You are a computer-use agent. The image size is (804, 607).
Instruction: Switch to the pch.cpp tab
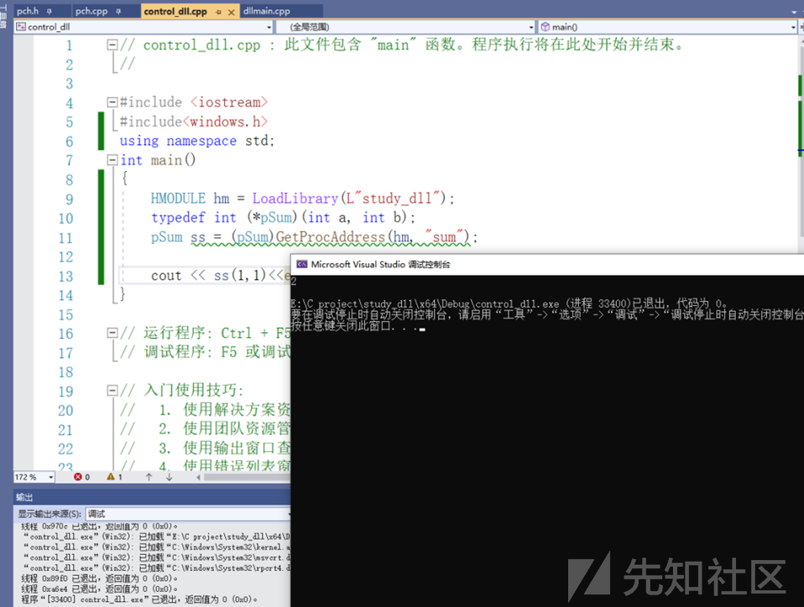[91, 11]
